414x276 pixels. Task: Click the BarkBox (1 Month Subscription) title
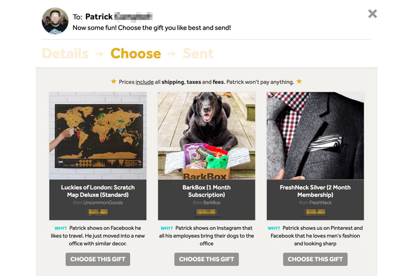206,191
